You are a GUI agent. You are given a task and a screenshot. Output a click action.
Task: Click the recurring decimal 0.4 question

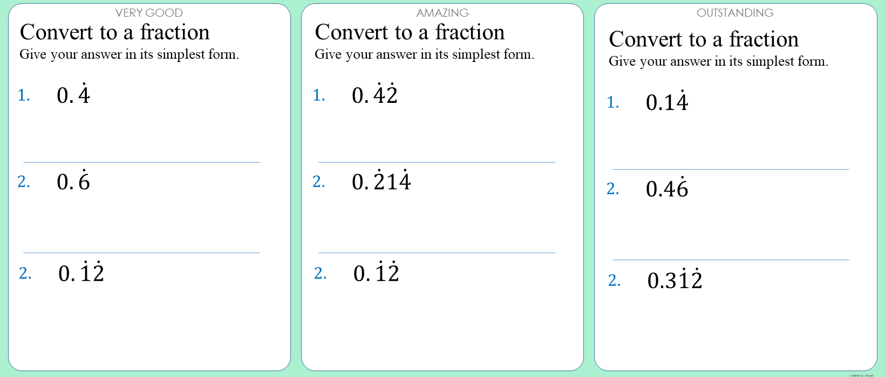click(x=73, y=95)
